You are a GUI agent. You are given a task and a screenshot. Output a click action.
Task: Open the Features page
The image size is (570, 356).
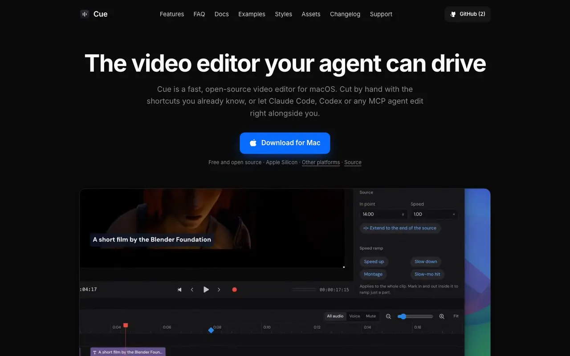coord(172,14)
